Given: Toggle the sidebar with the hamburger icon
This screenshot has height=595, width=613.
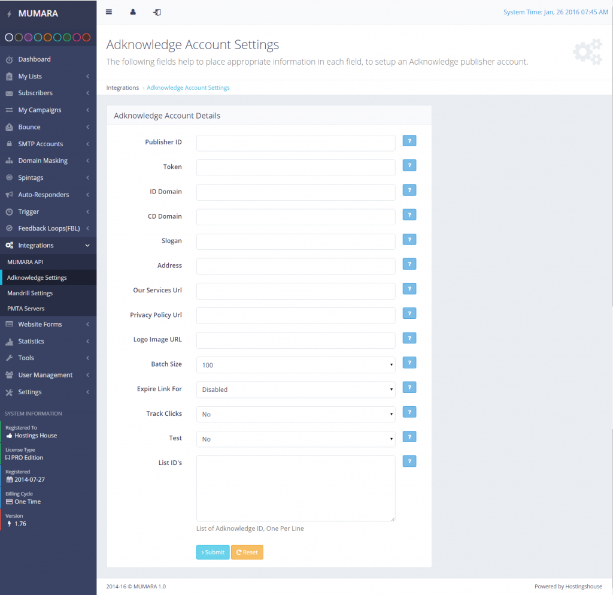Looking at the screenshot, I should tap(108, 12).
